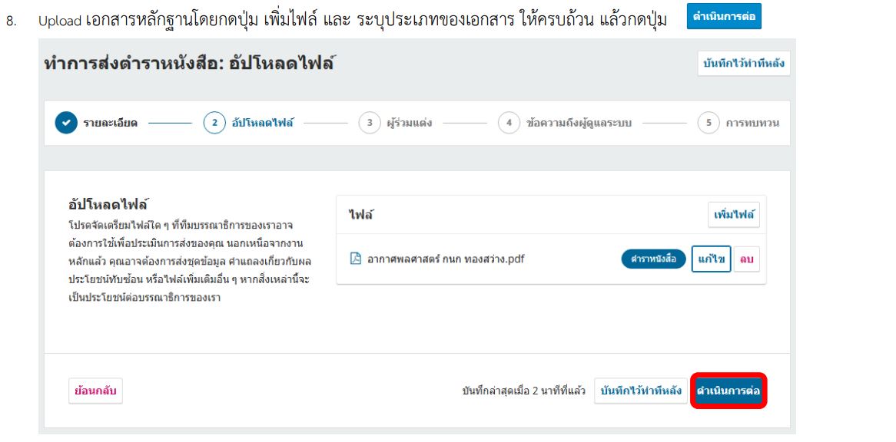This screenshot has height=442, width=896.
Task: Jump to the การทบทวน step
Action: click(752, 123)
